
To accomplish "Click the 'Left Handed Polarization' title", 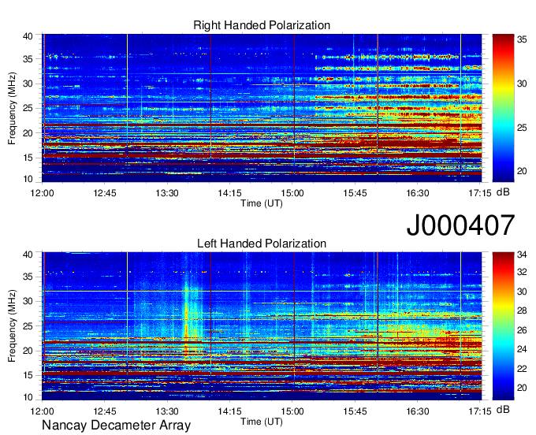I will pyautogui.click(x=262, y=244).
